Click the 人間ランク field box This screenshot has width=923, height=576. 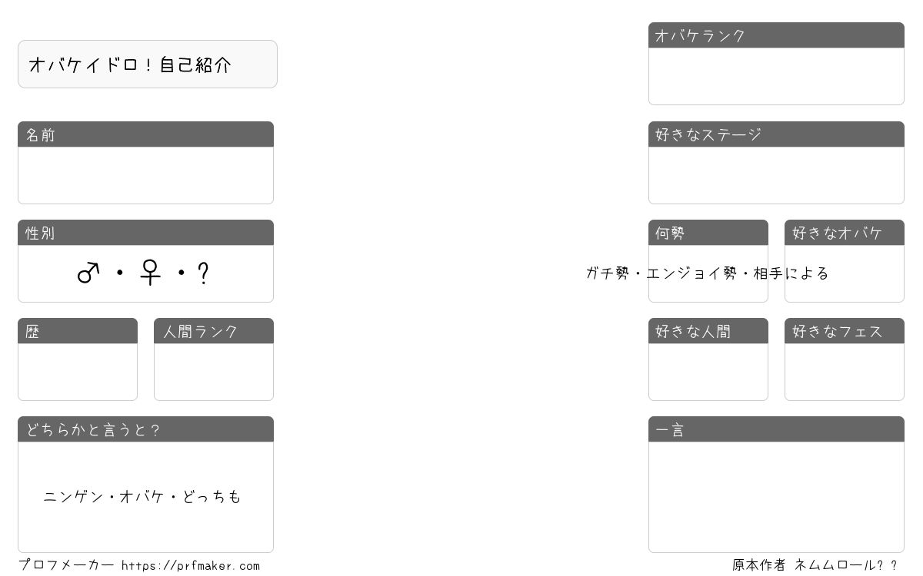pos(214,372)
